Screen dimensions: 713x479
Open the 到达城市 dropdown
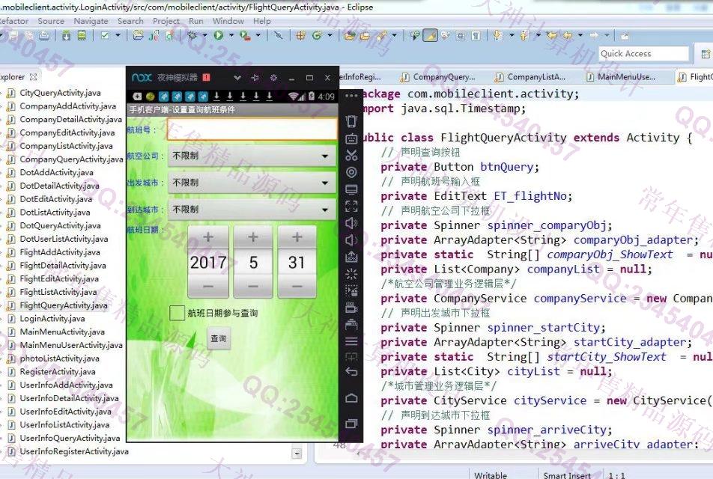pyautogui.click(x=252, y=210)
